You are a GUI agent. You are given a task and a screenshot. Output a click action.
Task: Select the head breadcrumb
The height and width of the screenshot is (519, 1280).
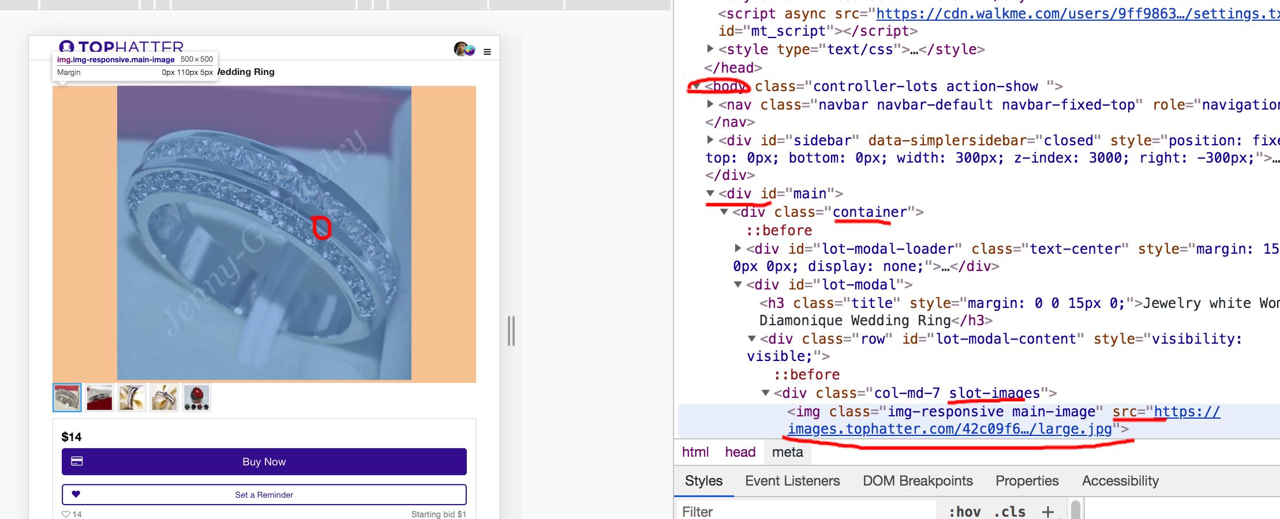(740, 452)
